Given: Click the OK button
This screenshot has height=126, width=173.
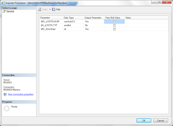Looking at the screenshot, I should [144, 121].
